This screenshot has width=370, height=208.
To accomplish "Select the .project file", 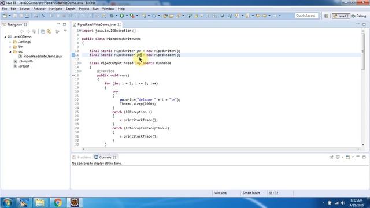I will point(24,66).
